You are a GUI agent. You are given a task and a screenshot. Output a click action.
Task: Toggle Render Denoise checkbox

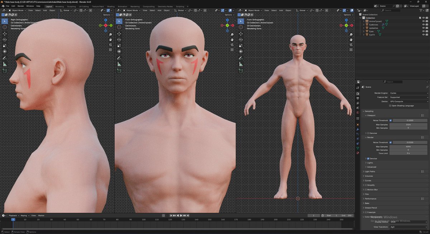(368, 158)
